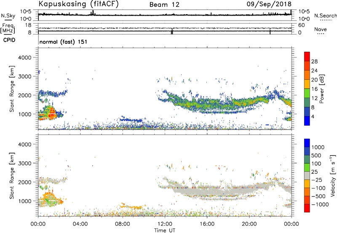Click the Time UT axis label
The height and width of the screenshot is (233, 337).
coord(165,230)
